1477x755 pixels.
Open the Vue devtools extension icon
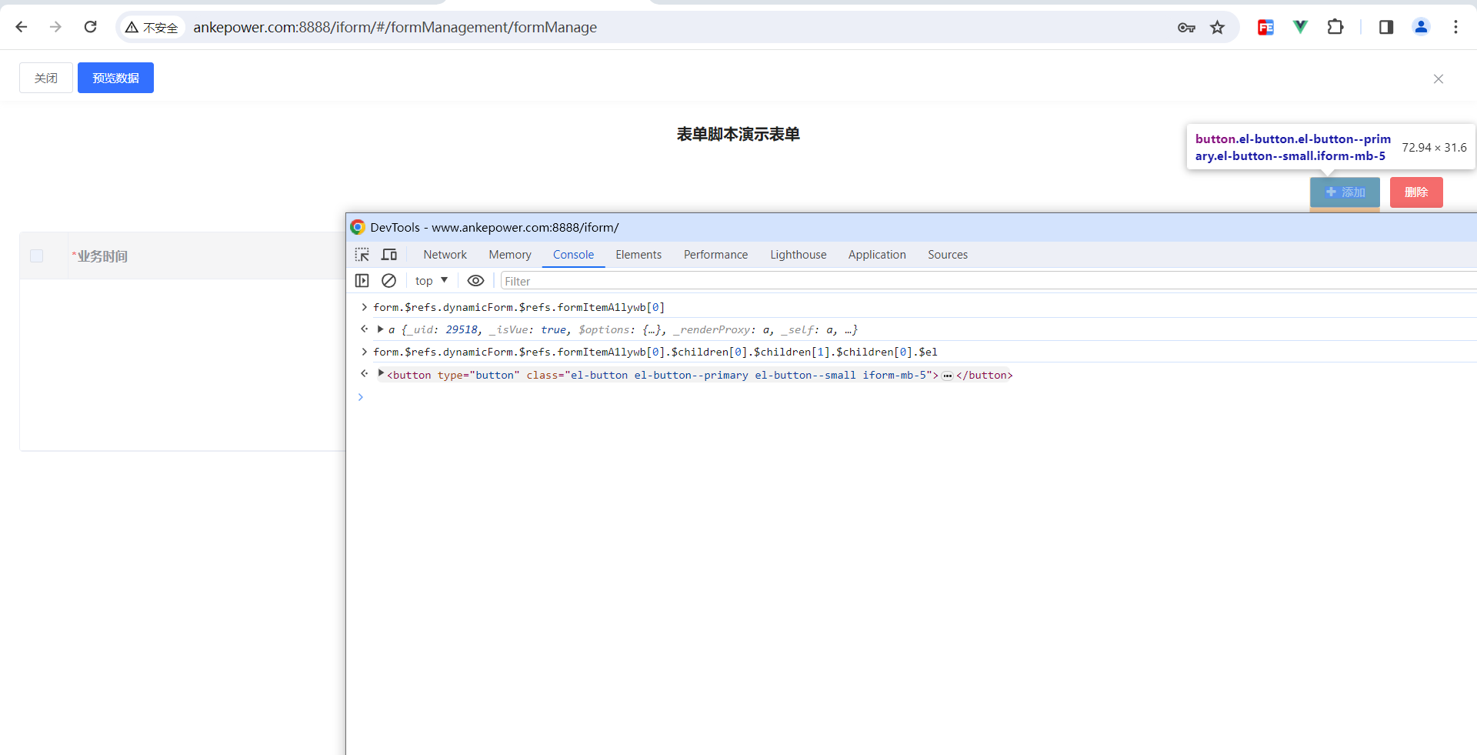point(1300,27)
